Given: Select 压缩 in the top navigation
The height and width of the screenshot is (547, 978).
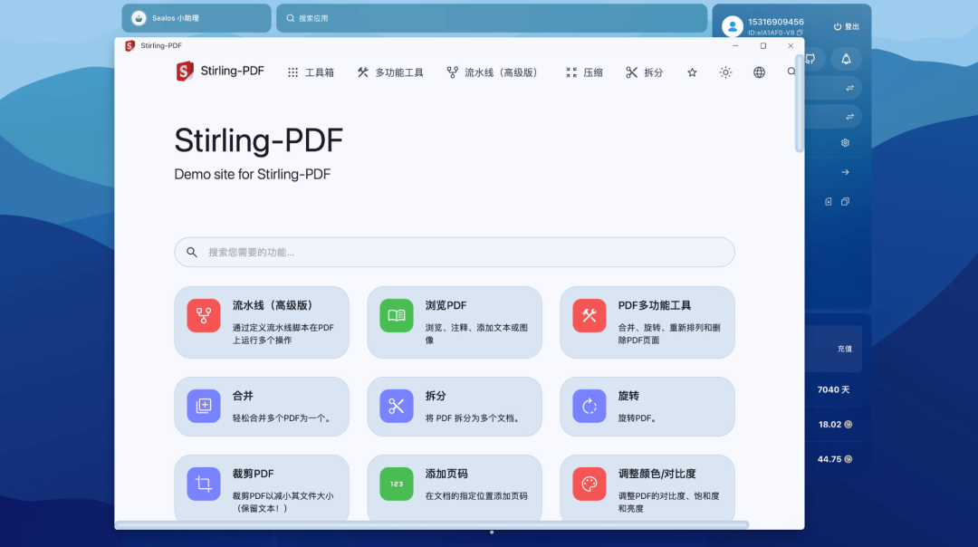Looking at the screenshot, I should 584,72.
